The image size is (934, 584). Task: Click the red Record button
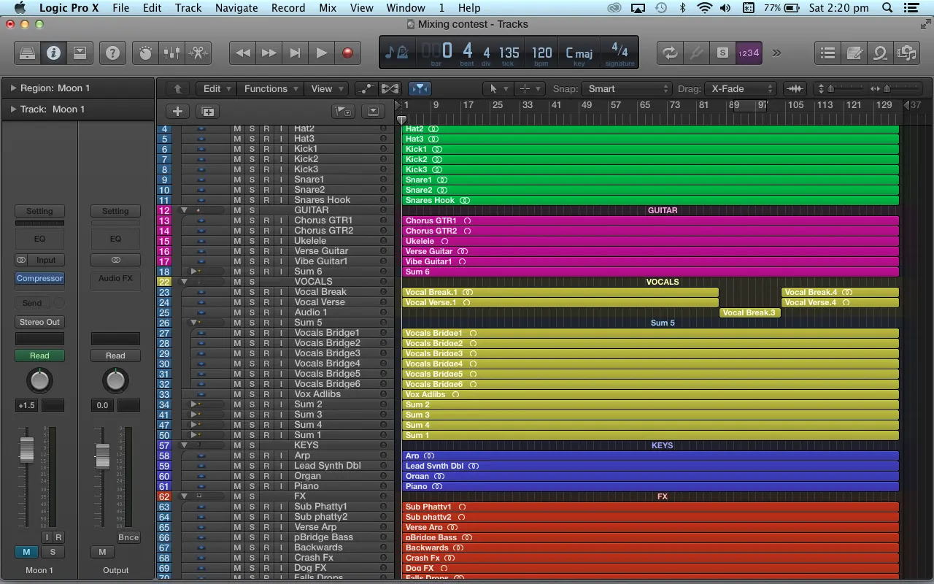pyautogui.click(x=347, y=53)
